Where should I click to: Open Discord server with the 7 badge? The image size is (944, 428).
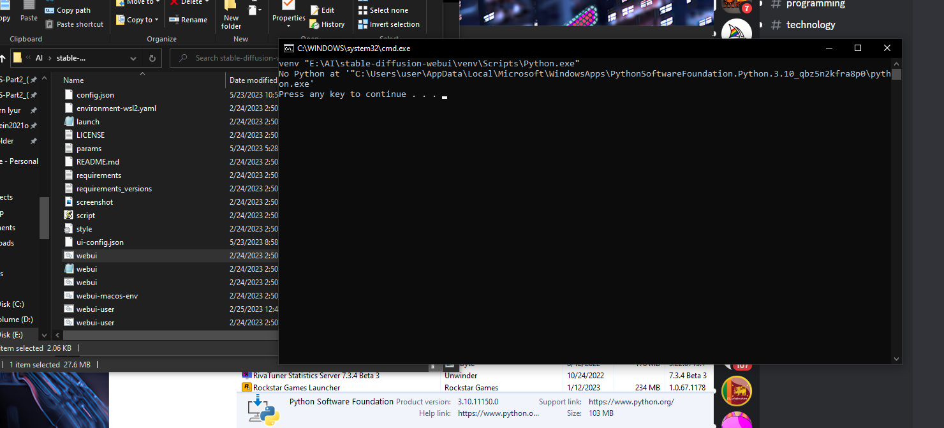(736, 5)
